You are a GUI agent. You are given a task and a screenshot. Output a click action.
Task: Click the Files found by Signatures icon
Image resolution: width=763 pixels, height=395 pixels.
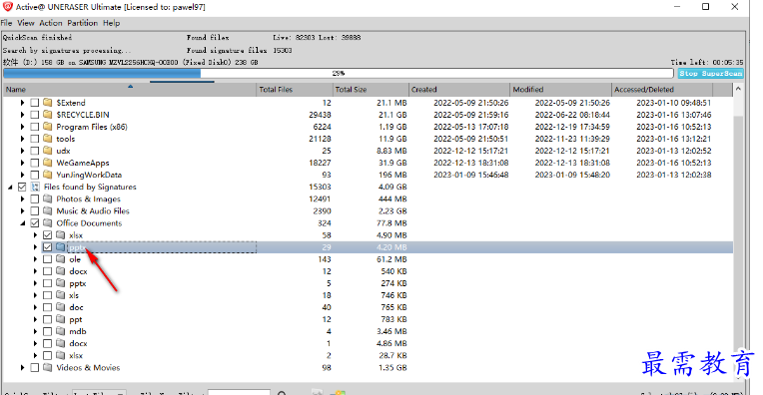tap(35, 187)
